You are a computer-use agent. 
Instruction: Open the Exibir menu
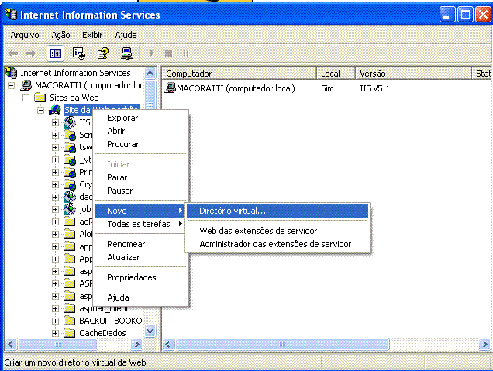(x=92, y=35)
